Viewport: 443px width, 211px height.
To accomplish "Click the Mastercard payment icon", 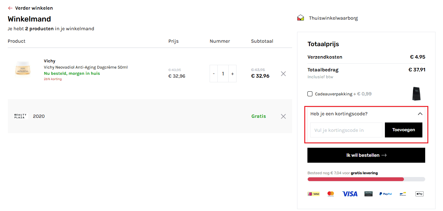I will point(331,194).
